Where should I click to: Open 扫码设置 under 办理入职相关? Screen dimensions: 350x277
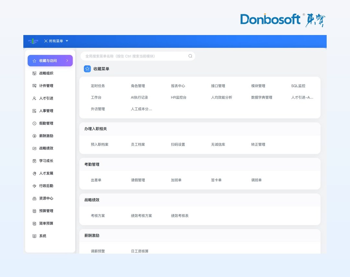(178, 145)
